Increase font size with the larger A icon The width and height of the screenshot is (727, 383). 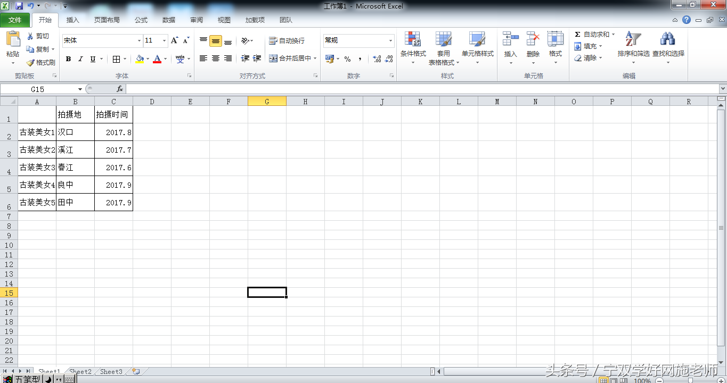[x=175, y=40]
